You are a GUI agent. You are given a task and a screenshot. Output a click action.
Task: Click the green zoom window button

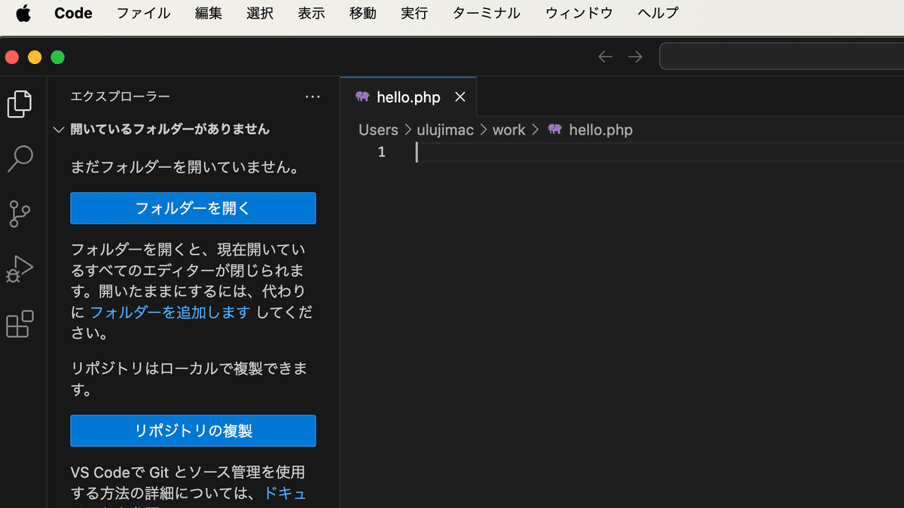[x=57, y=57]
